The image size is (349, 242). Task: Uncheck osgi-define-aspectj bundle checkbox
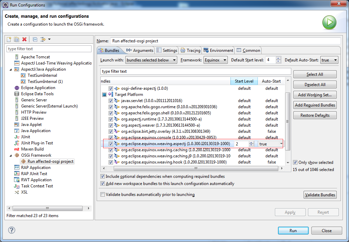111,88
